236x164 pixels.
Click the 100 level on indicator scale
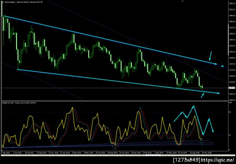[x=230, y=103]
